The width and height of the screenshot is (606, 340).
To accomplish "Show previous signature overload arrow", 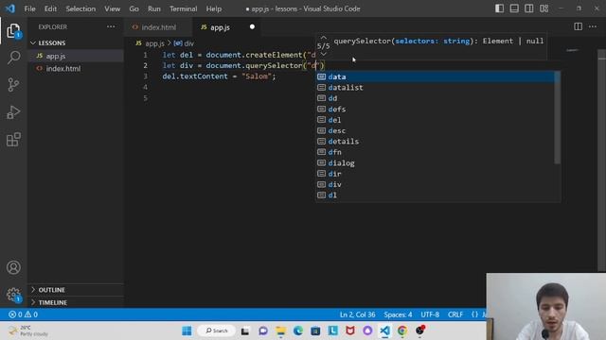I will click(324, 38).
